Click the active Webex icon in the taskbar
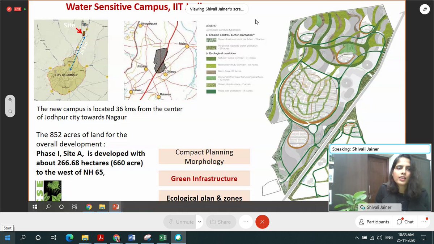The image size is (434, 244). coord(178,237)
